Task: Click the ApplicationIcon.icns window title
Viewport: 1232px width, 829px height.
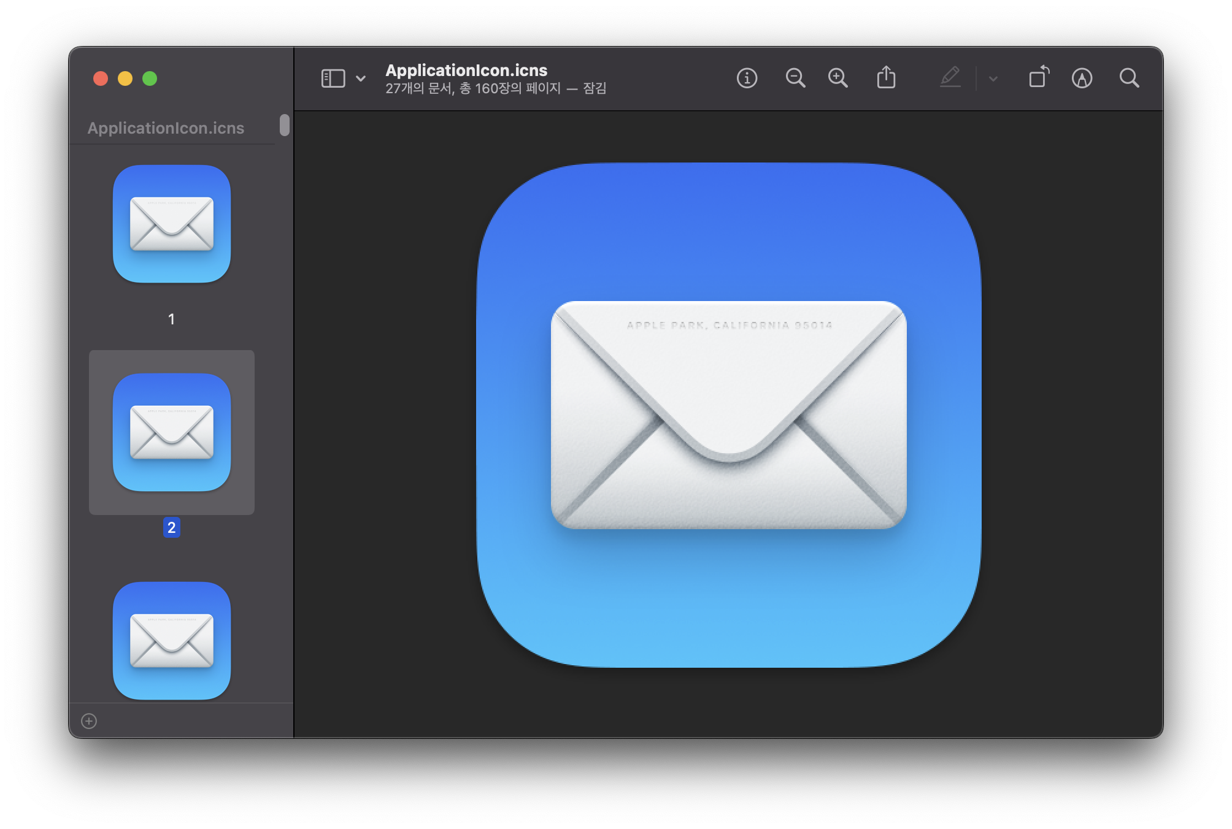Action: click(x=466, y=70)
